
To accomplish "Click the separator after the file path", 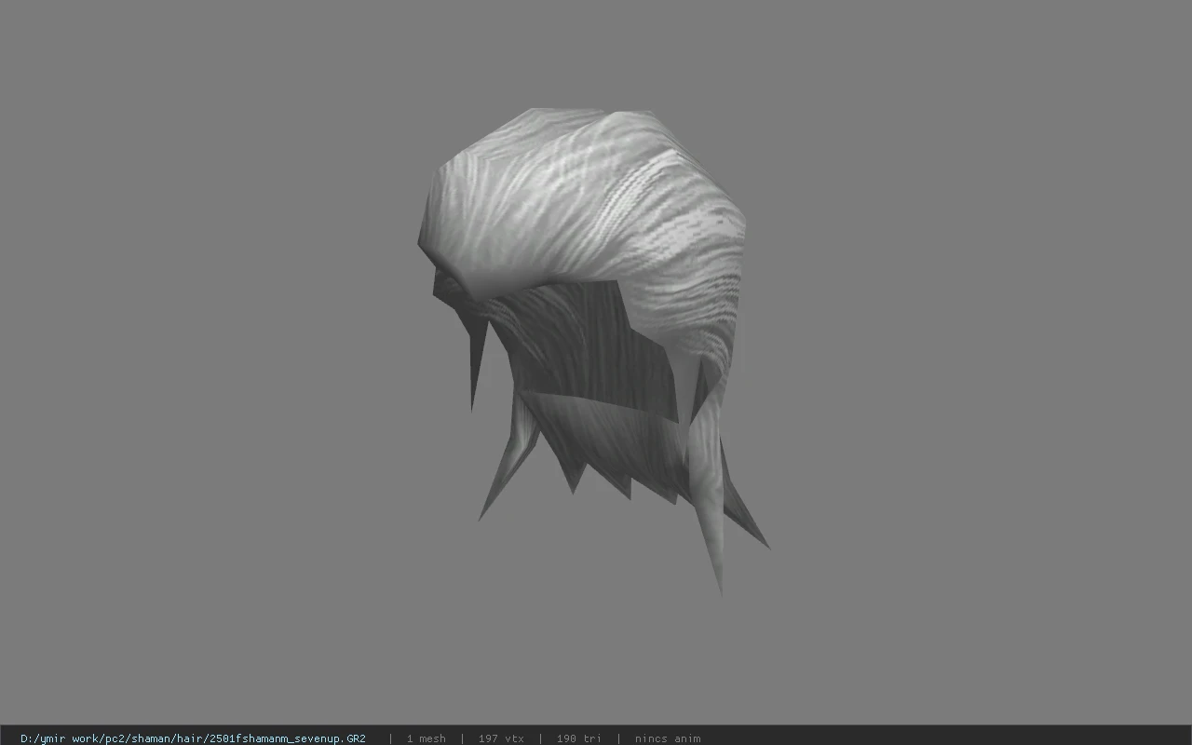I will point(389,738).
